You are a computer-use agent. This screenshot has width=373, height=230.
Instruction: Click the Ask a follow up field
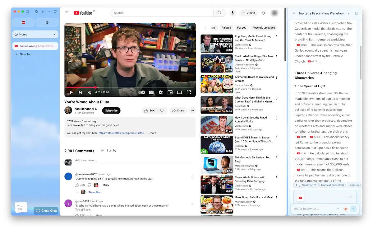click(x=314, y=209)
